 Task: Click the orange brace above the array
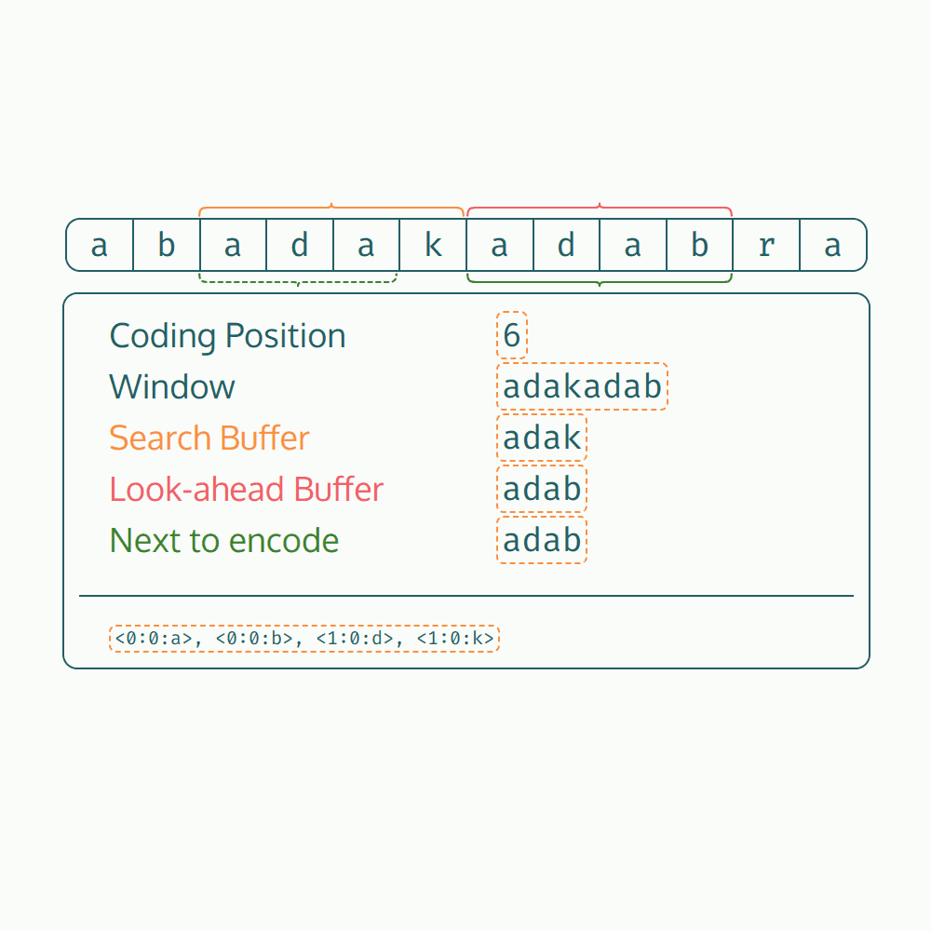click(331, 208)
